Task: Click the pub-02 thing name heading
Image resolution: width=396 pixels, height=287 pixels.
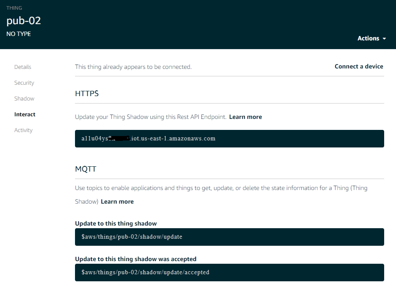Action: coord(24,21)
